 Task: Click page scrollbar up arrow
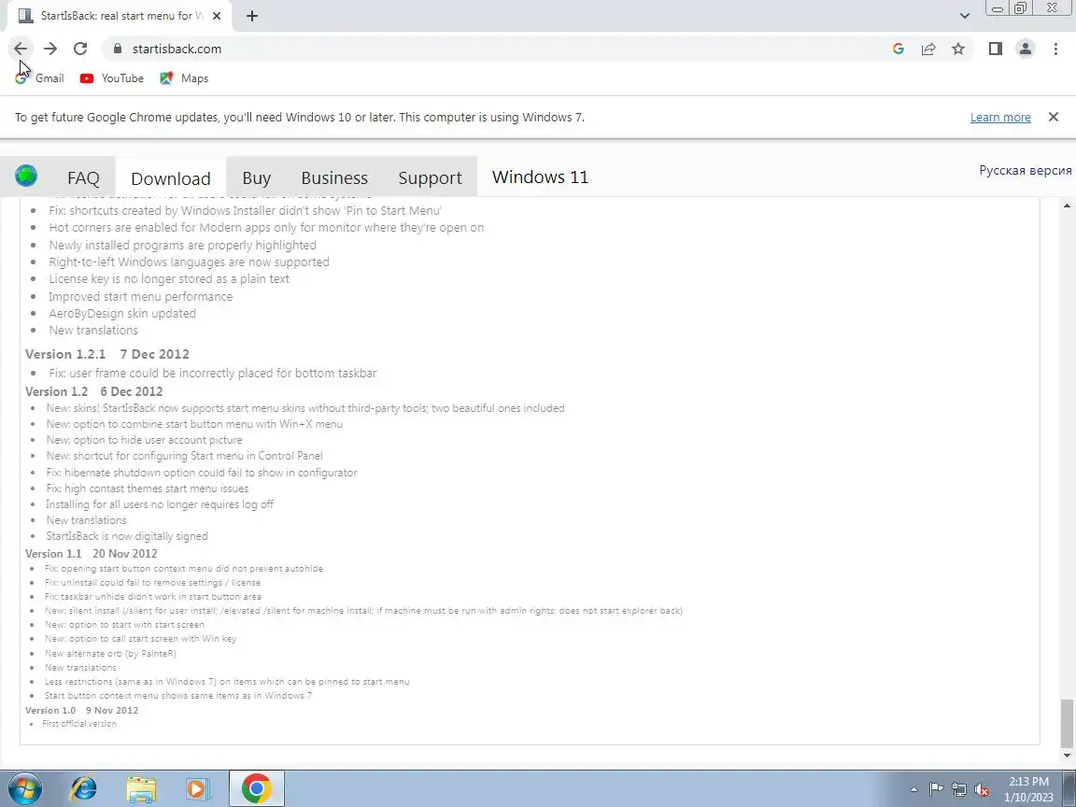(1067, 205)
